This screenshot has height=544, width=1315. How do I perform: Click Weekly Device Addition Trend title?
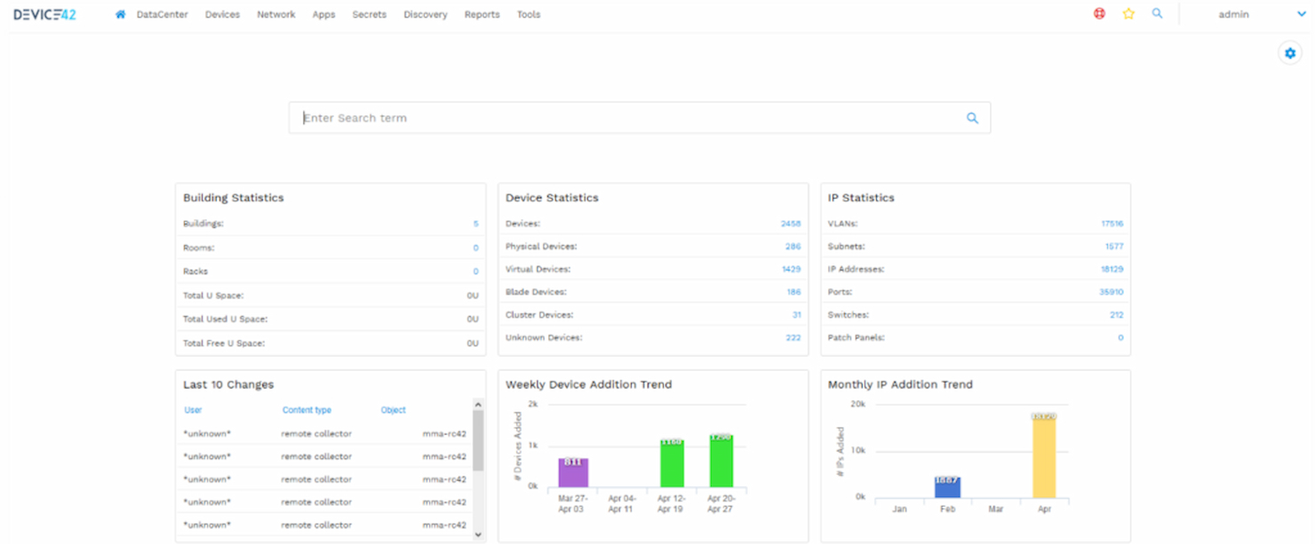click(x=588, y=385)
